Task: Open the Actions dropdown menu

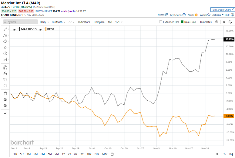Action: (218, 15)
